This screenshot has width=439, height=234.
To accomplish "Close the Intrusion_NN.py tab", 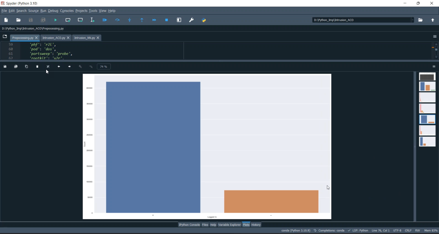I will (x=98, y=38).
